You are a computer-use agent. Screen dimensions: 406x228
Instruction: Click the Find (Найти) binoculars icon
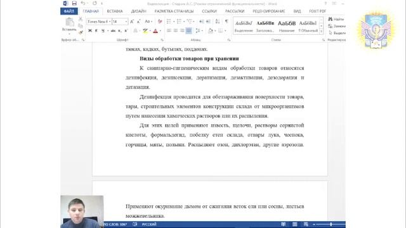coord(331,19)
